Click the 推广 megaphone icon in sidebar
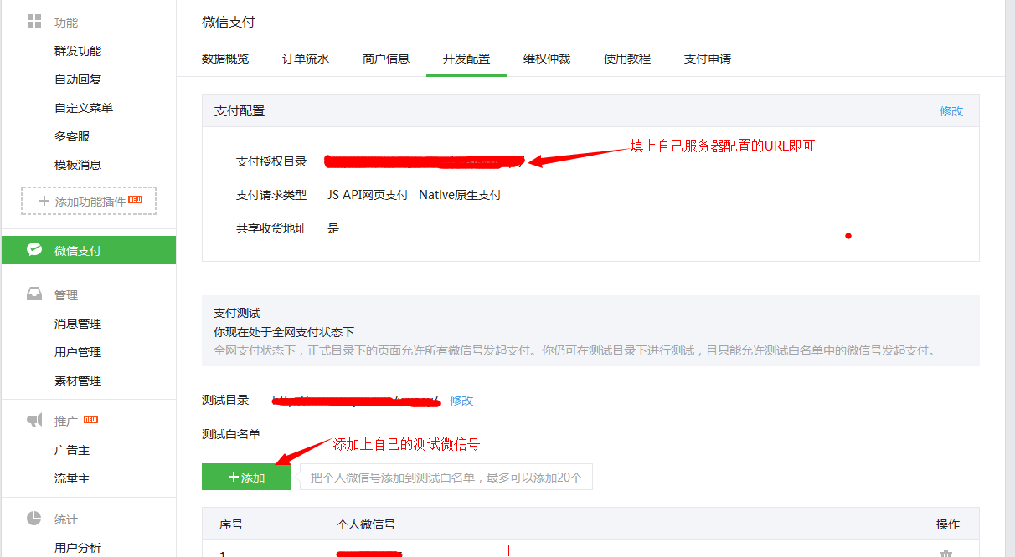The height and width of the screenshot is (557, 1015). [34, 421]
